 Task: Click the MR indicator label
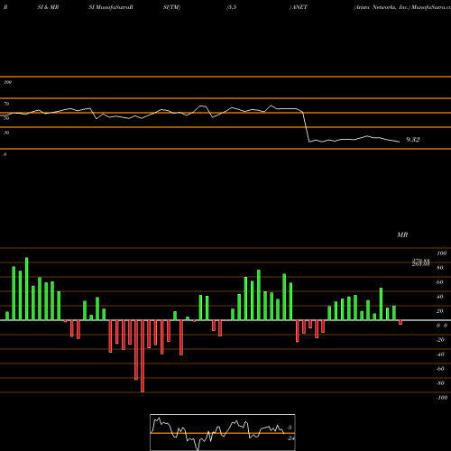(x=402, y=235)
